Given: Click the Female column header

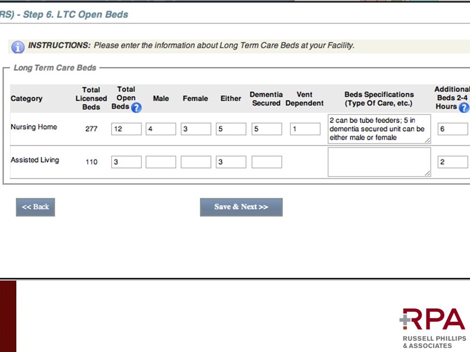Looking at the screenshot, I should (195, 98).
